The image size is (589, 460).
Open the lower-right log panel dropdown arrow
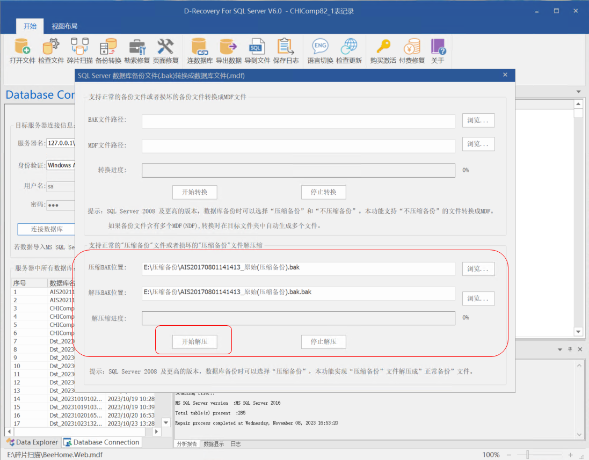click(x=559, y=349)
